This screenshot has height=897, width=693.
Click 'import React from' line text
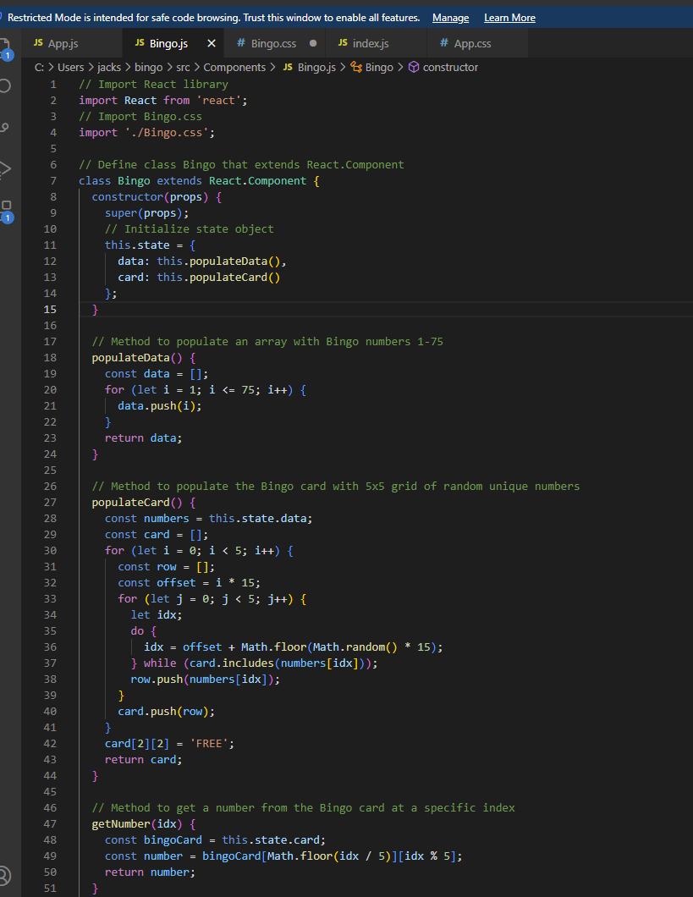coord(135,100)
